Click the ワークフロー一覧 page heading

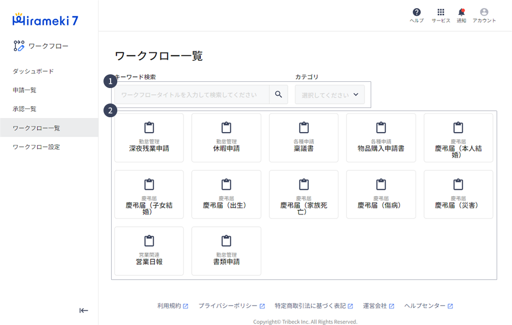(x=159, y=56)
